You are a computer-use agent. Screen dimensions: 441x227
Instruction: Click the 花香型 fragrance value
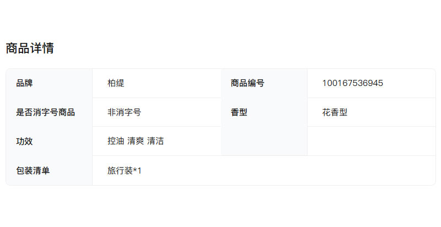(335, 112)
